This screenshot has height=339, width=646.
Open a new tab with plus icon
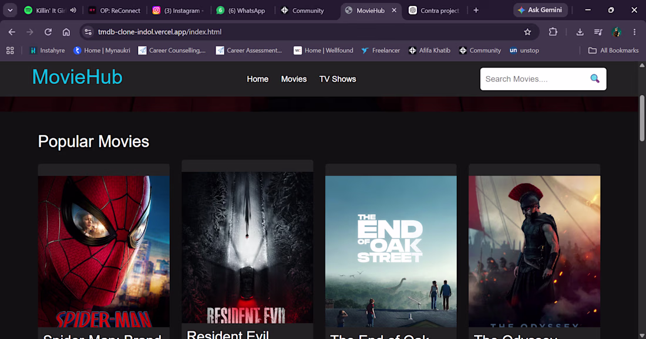[476, 11]
